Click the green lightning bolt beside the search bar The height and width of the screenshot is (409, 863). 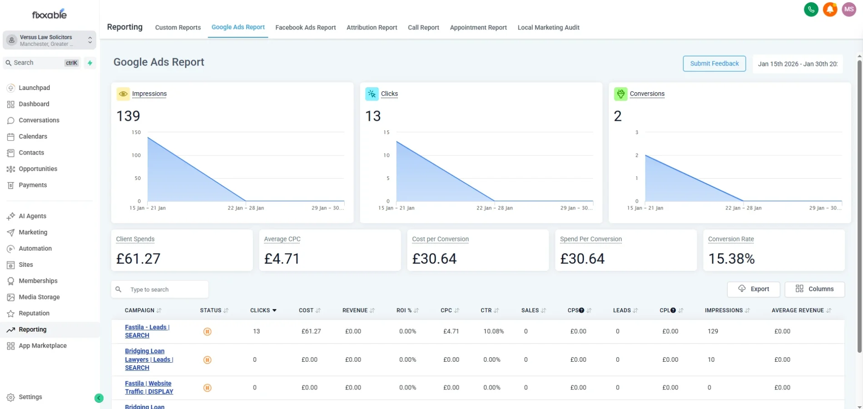(89, 63)
